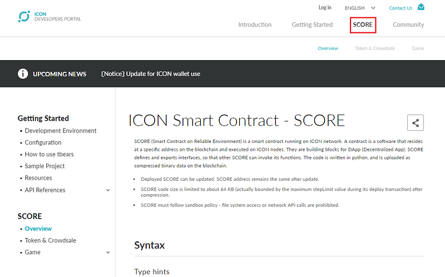Image resolution: width=445 pixels, height=277 pixels.
Task: Click bullet about sandbox policy
Action: (240, 205)
